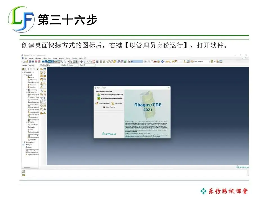Open the Plug-ins menu
The height and width of the screenshot is (203, 270).
(x=75, y=58)
